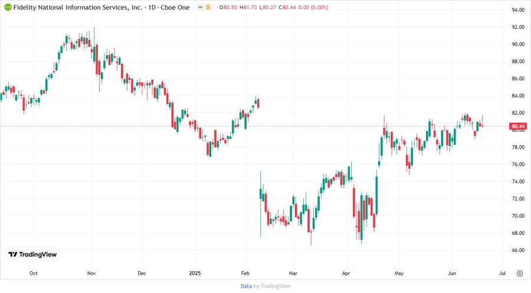Viewport: 531px width, 293px height.
Task: Click the Oct time axis label
Action: 34,274
